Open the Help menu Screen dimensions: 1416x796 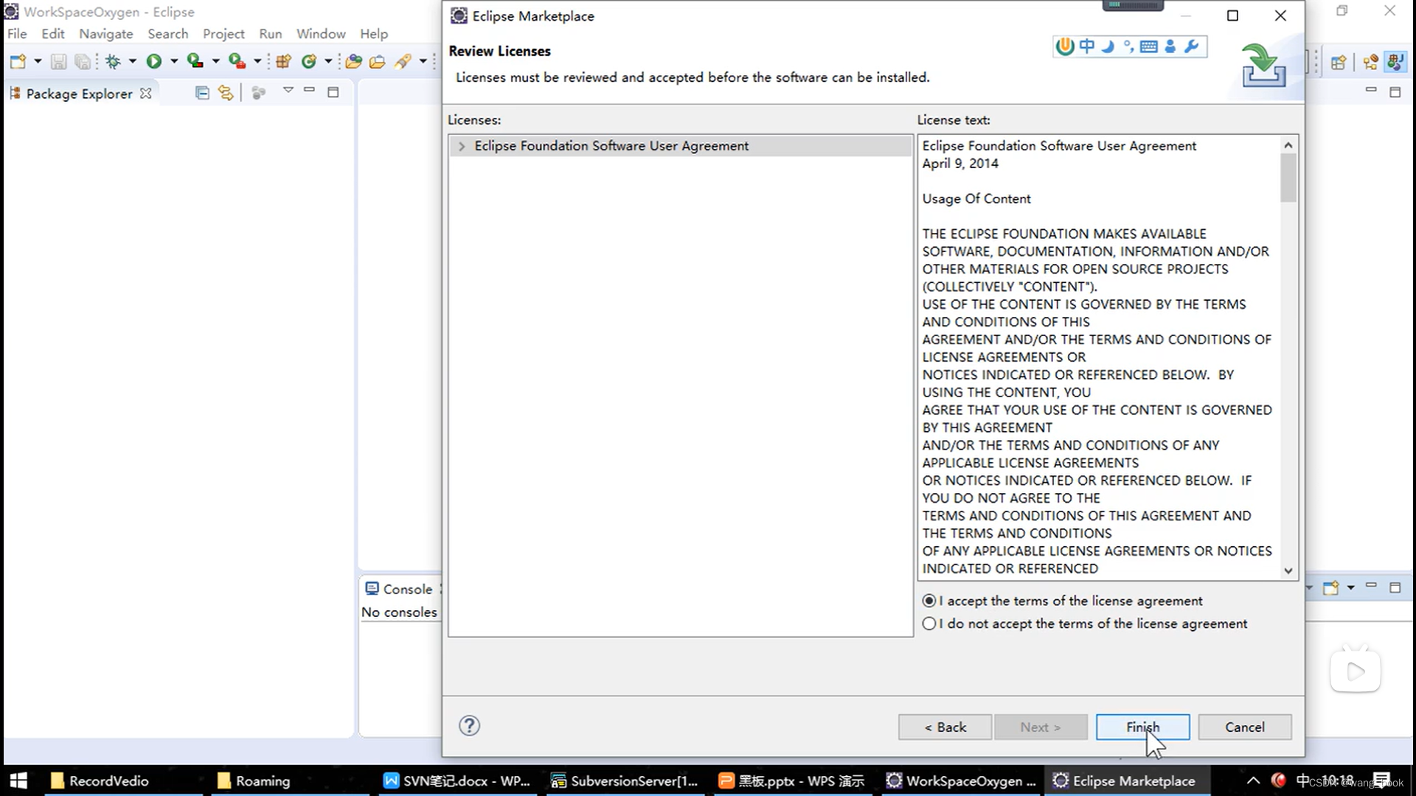[374, 34]
